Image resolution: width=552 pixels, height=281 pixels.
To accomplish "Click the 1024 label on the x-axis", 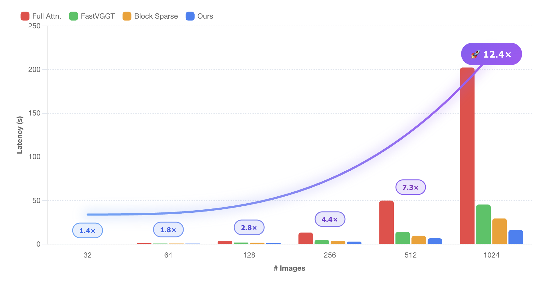I will coord(491,255).
